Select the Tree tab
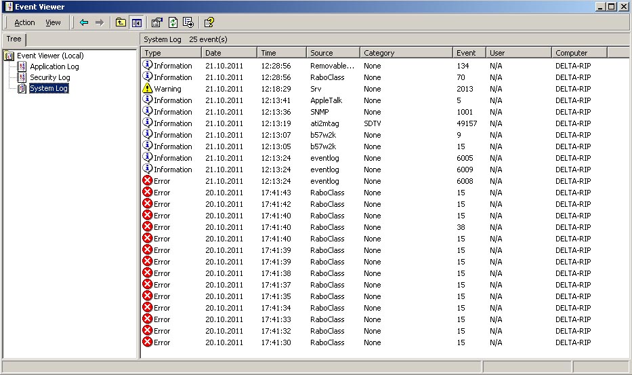The width and height of the screenshot is (632, 375). coord(14,39)
